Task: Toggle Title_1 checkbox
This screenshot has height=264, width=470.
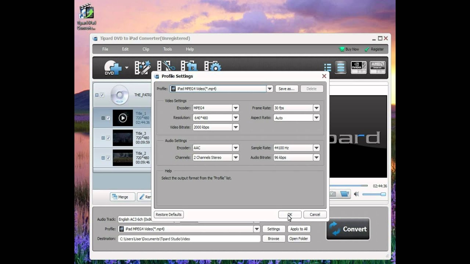Action: point(108,118)
